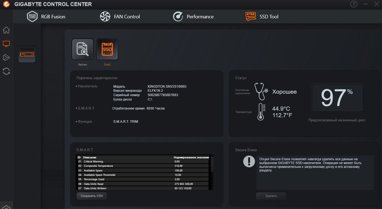The image size is (382, 209).
Task: Click the 6550 Часов value
Action: click(x=155, y=108)
